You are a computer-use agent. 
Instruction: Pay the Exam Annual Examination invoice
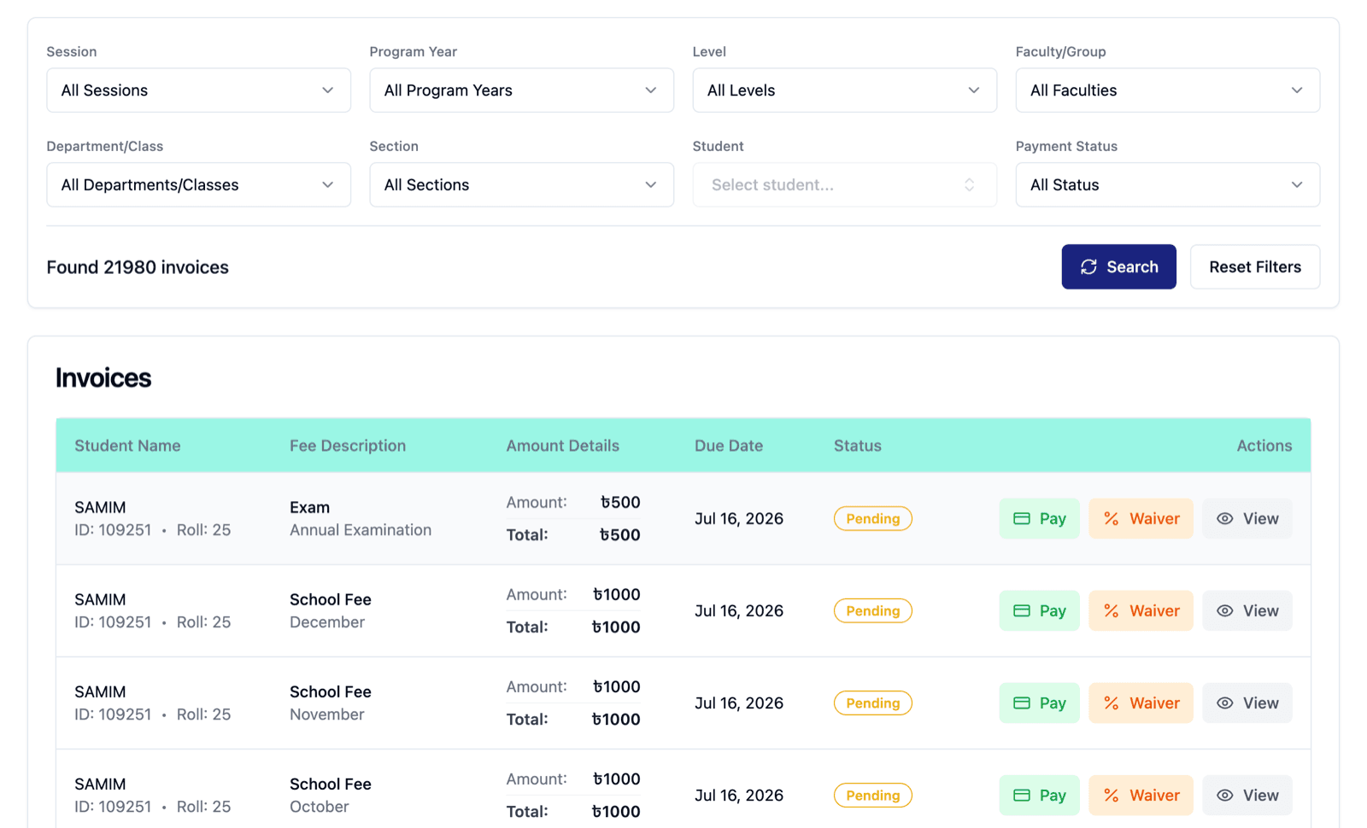point(1039,519)
